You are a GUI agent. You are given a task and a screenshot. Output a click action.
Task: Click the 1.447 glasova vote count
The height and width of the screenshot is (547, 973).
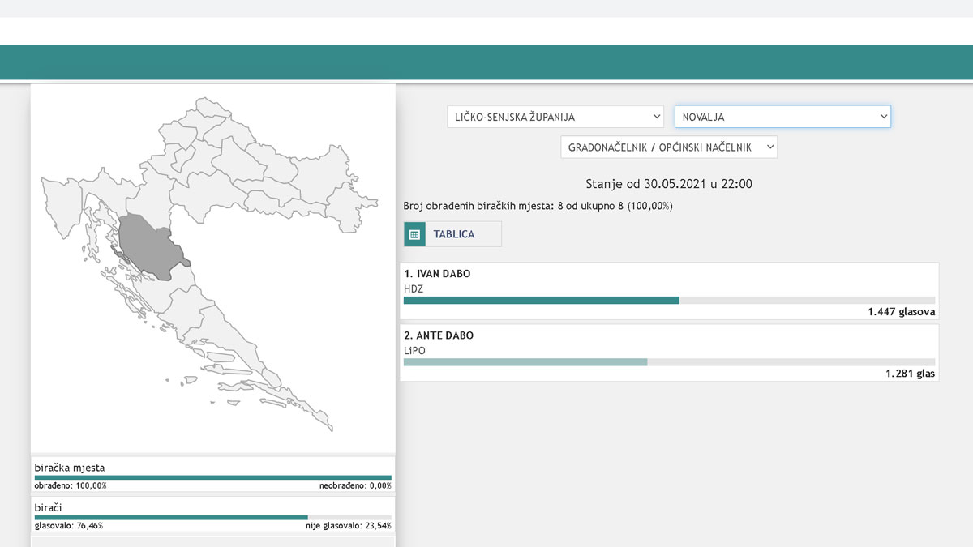click(901, 312)
